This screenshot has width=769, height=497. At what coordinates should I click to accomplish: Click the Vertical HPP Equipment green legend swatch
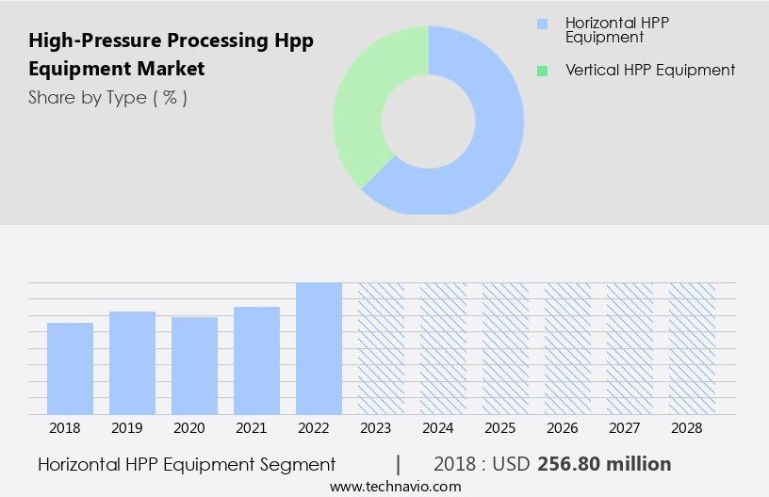[542, 71]
